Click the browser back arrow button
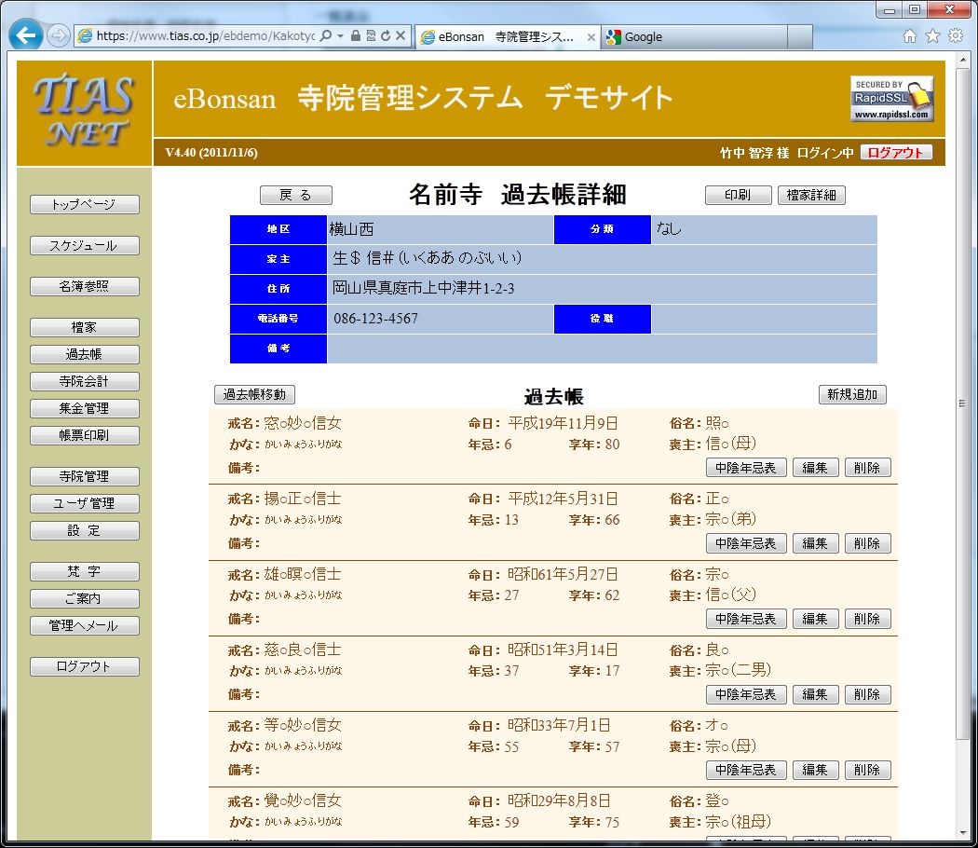 click(25, 35)
